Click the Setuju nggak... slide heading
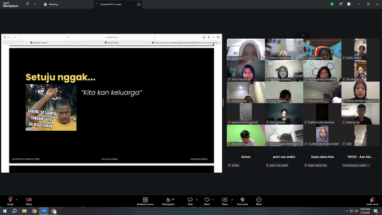 click(x=60, y=77)
